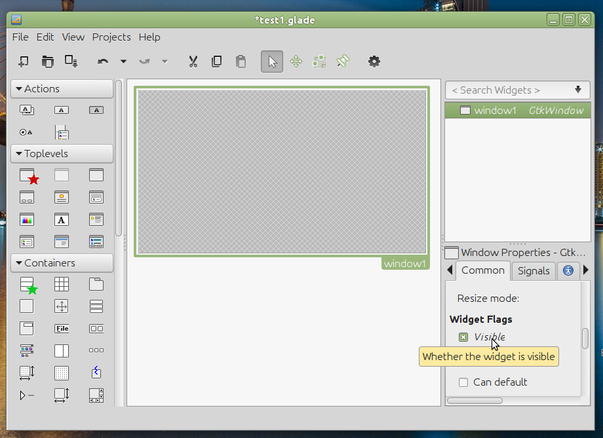Select the pointer Selector mode toggle
The height and width of the screenshot is (438, 603).
pyautogui.click(x=272, y=62)
